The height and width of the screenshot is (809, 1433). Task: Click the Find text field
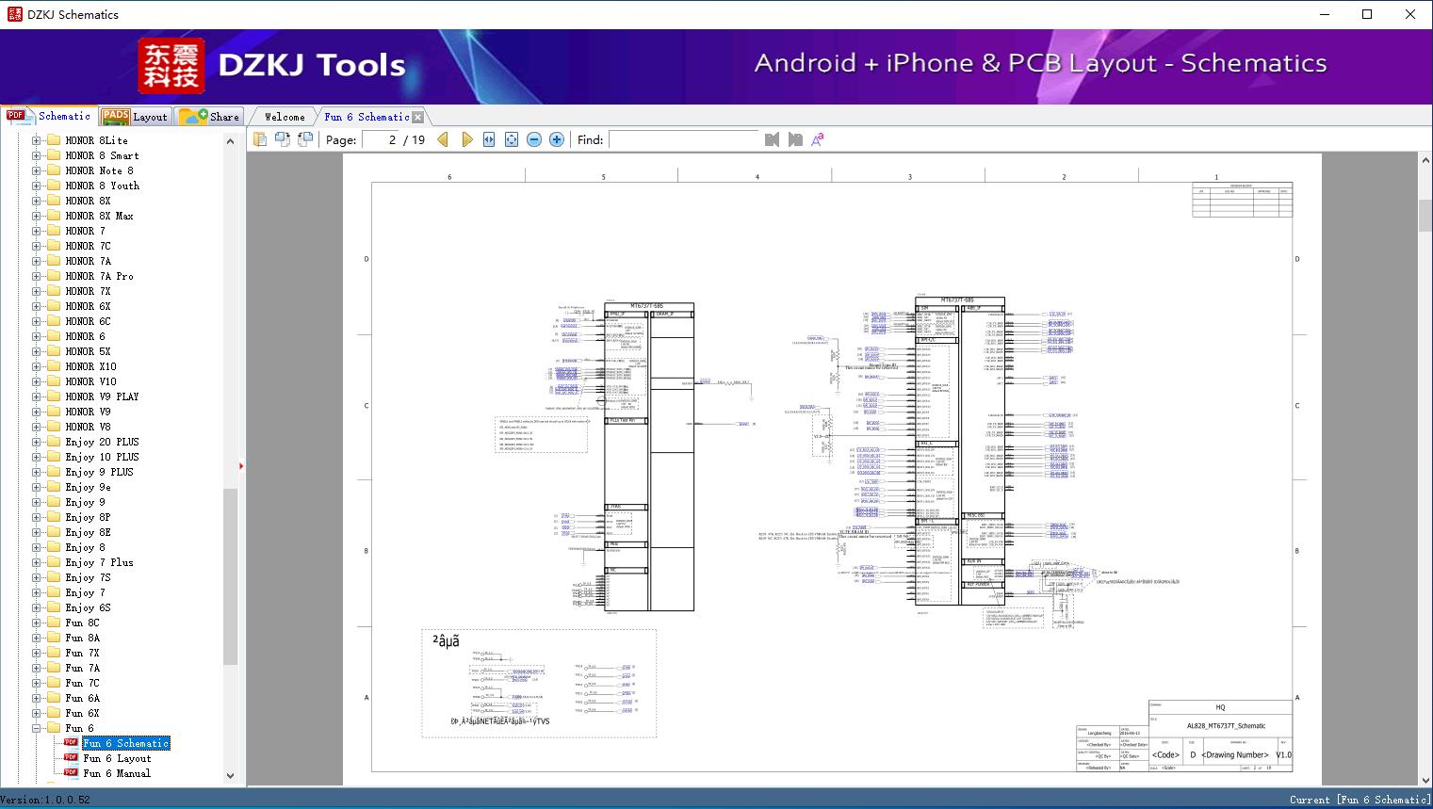click(x=683, y=139)
